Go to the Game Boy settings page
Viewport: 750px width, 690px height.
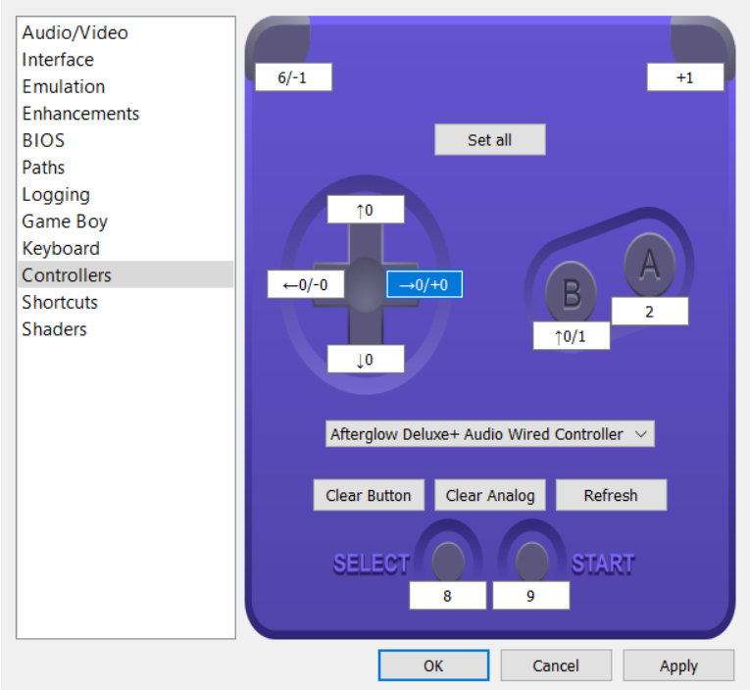65,222
